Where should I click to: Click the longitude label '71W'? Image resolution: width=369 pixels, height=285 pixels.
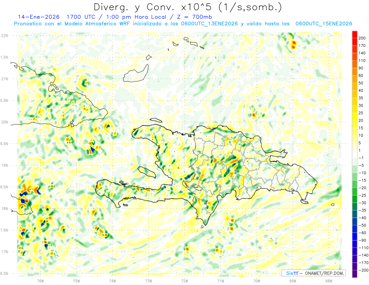(220, 281)
